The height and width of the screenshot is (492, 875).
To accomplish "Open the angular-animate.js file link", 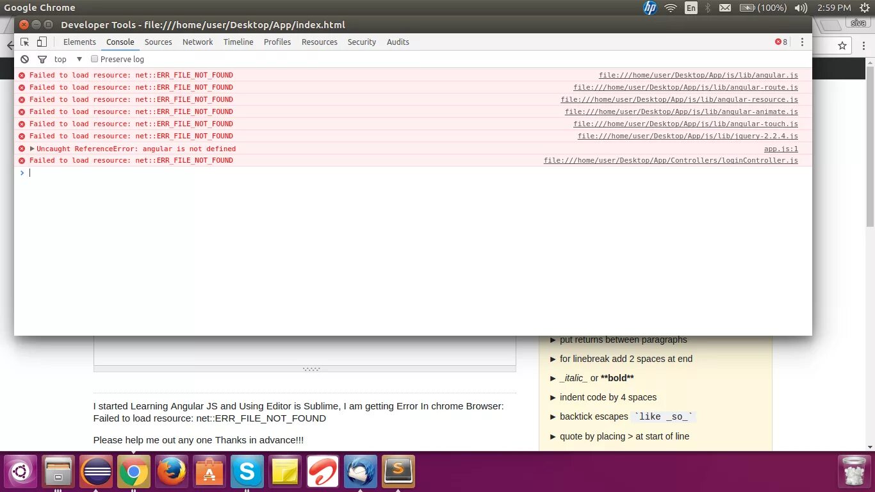I will pos(682,111).
